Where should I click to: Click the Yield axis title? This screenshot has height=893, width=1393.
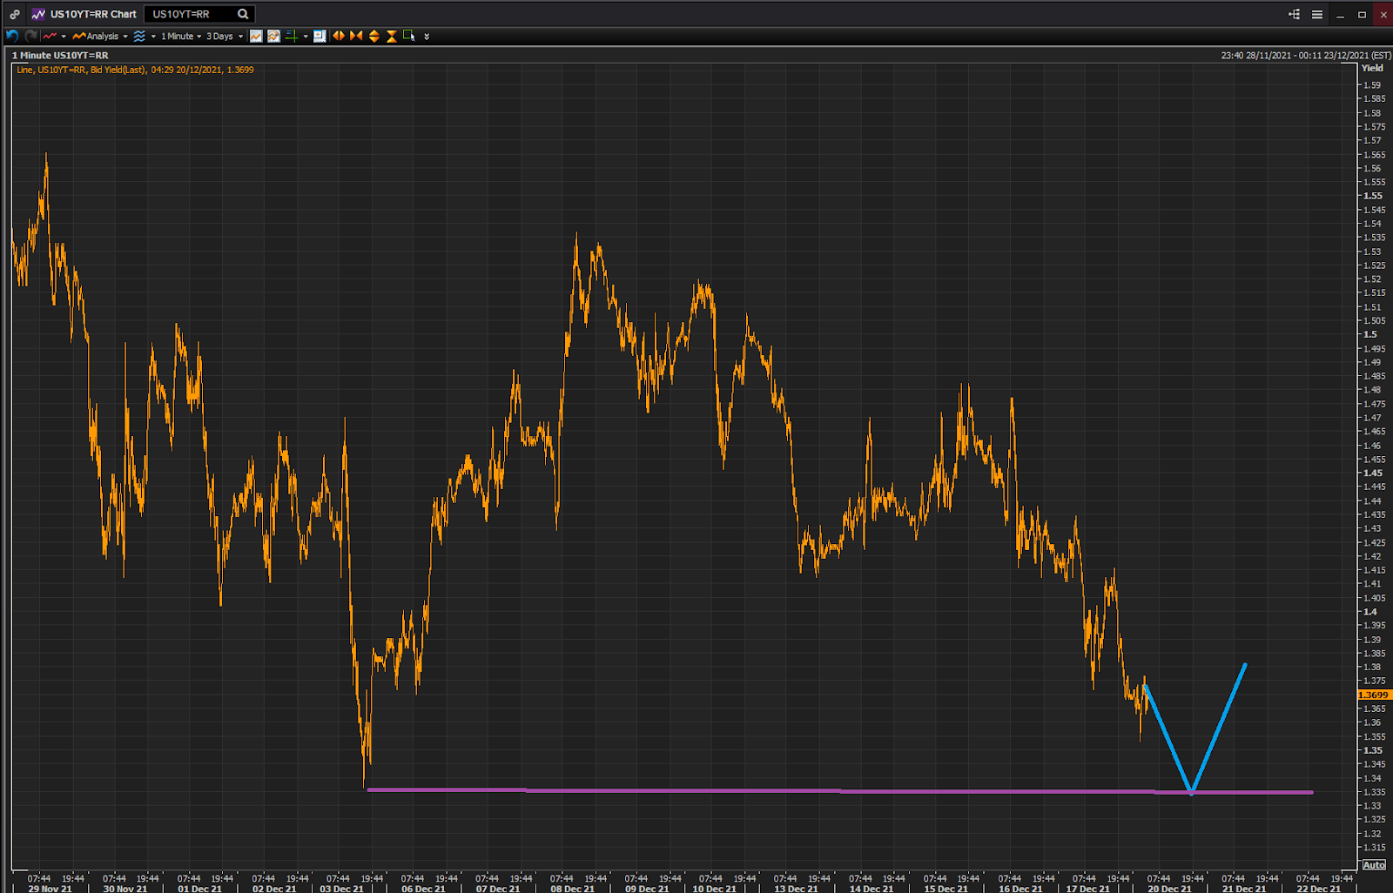pyautogui.click(x=1372, y=68)
